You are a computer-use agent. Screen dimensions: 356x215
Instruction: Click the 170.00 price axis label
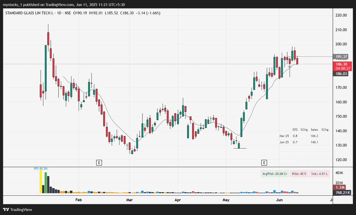pos(341,88)
